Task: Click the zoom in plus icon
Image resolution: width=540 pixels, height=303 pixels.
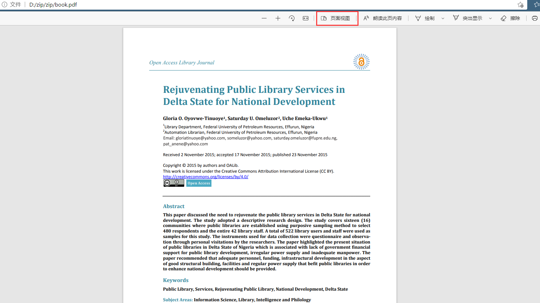Action: click(x=278, y=18)
